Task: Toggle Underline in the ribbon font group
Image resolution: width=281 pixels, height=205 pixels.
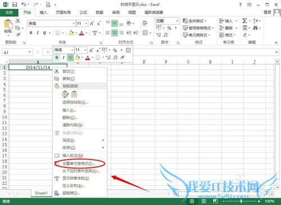Action: (44, 33)
